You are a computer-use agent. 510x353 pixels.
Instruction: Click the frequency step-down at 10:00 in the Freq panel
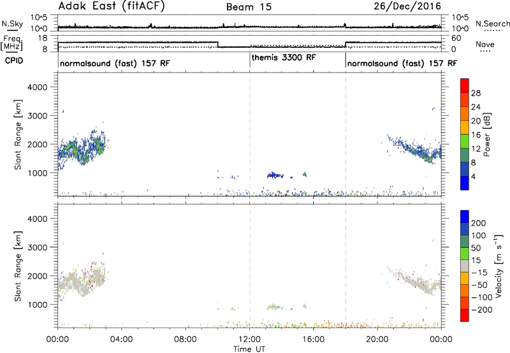point(217,45)
